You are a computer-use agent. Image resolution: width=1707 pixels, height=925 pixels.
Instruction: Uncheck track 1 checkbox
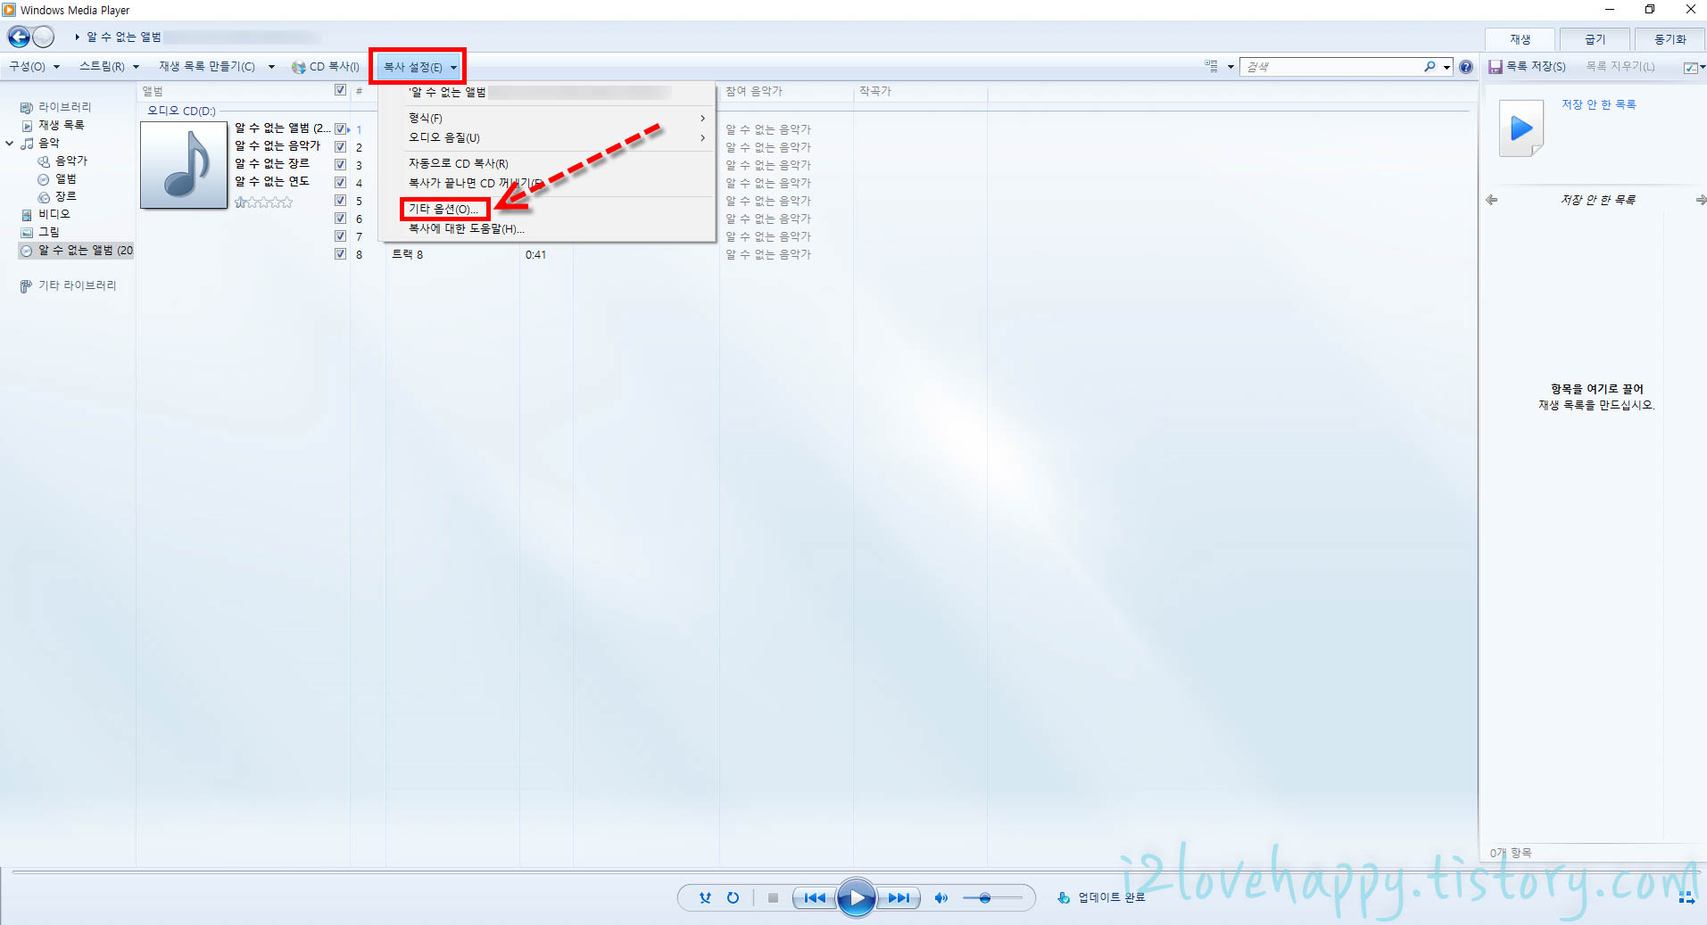pyautogui.click(x=340, y=128)
